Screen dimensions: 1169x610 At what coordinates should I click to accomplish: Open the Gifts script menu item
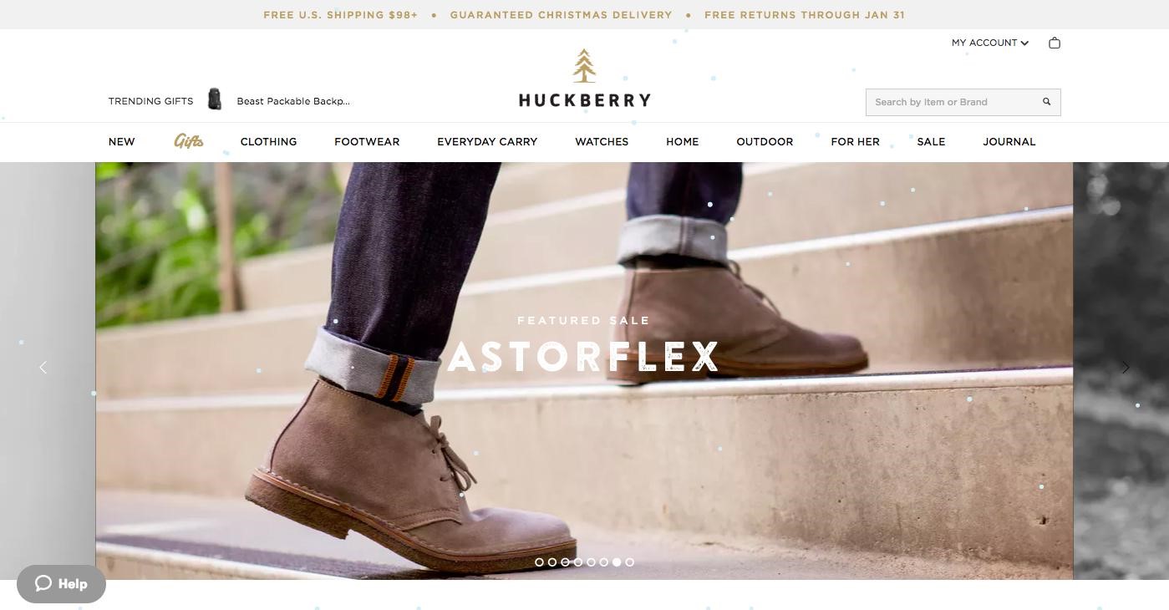click(189, 141)
